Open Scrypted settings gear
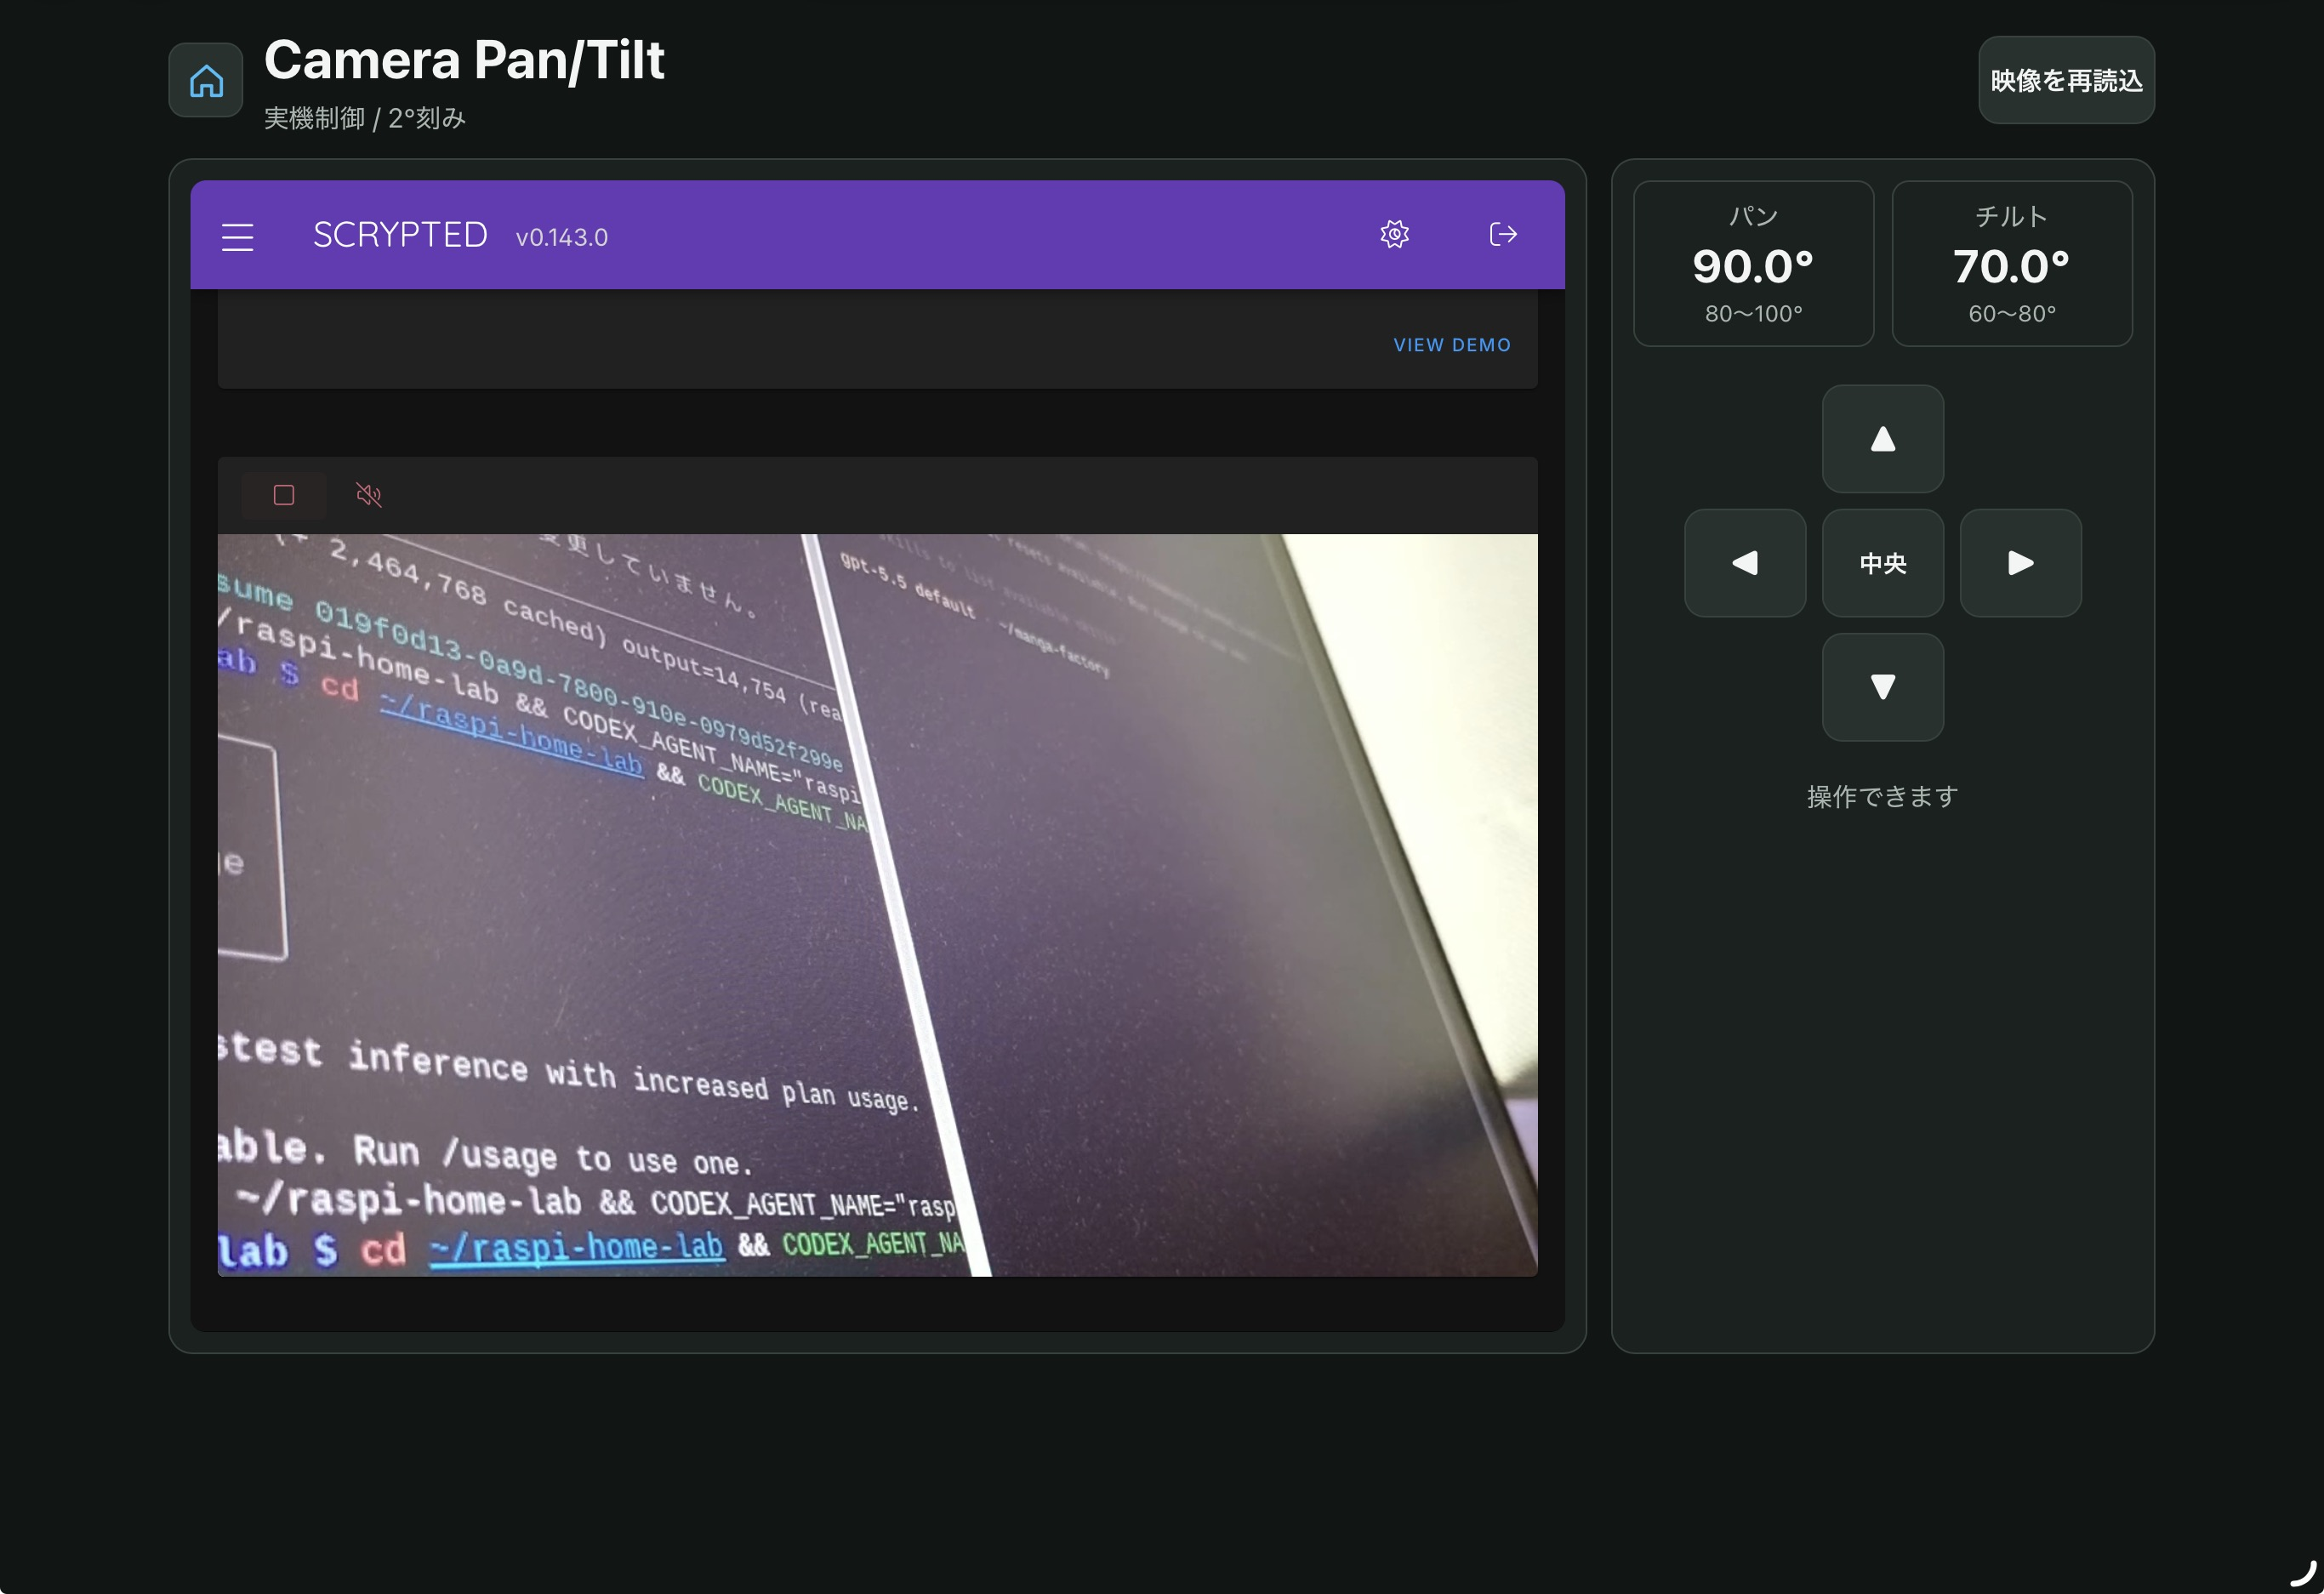Screen dimensions: 2324x1594 click(1394, 234)
